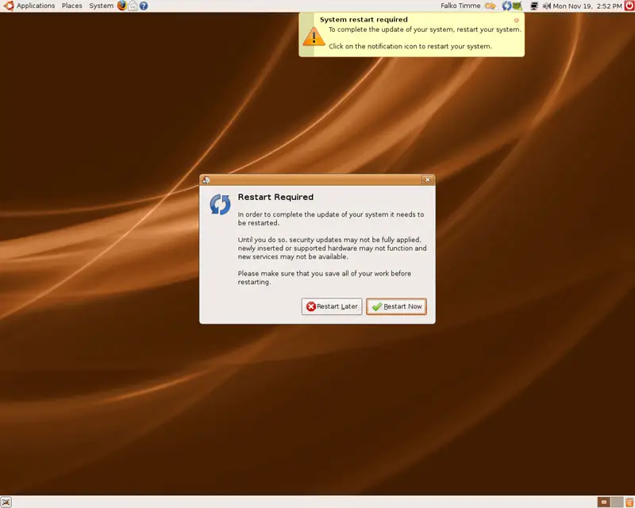The image size is (635, 508).
Task: Close the Restart Required dialog window
Action: (x=427, y=180)
